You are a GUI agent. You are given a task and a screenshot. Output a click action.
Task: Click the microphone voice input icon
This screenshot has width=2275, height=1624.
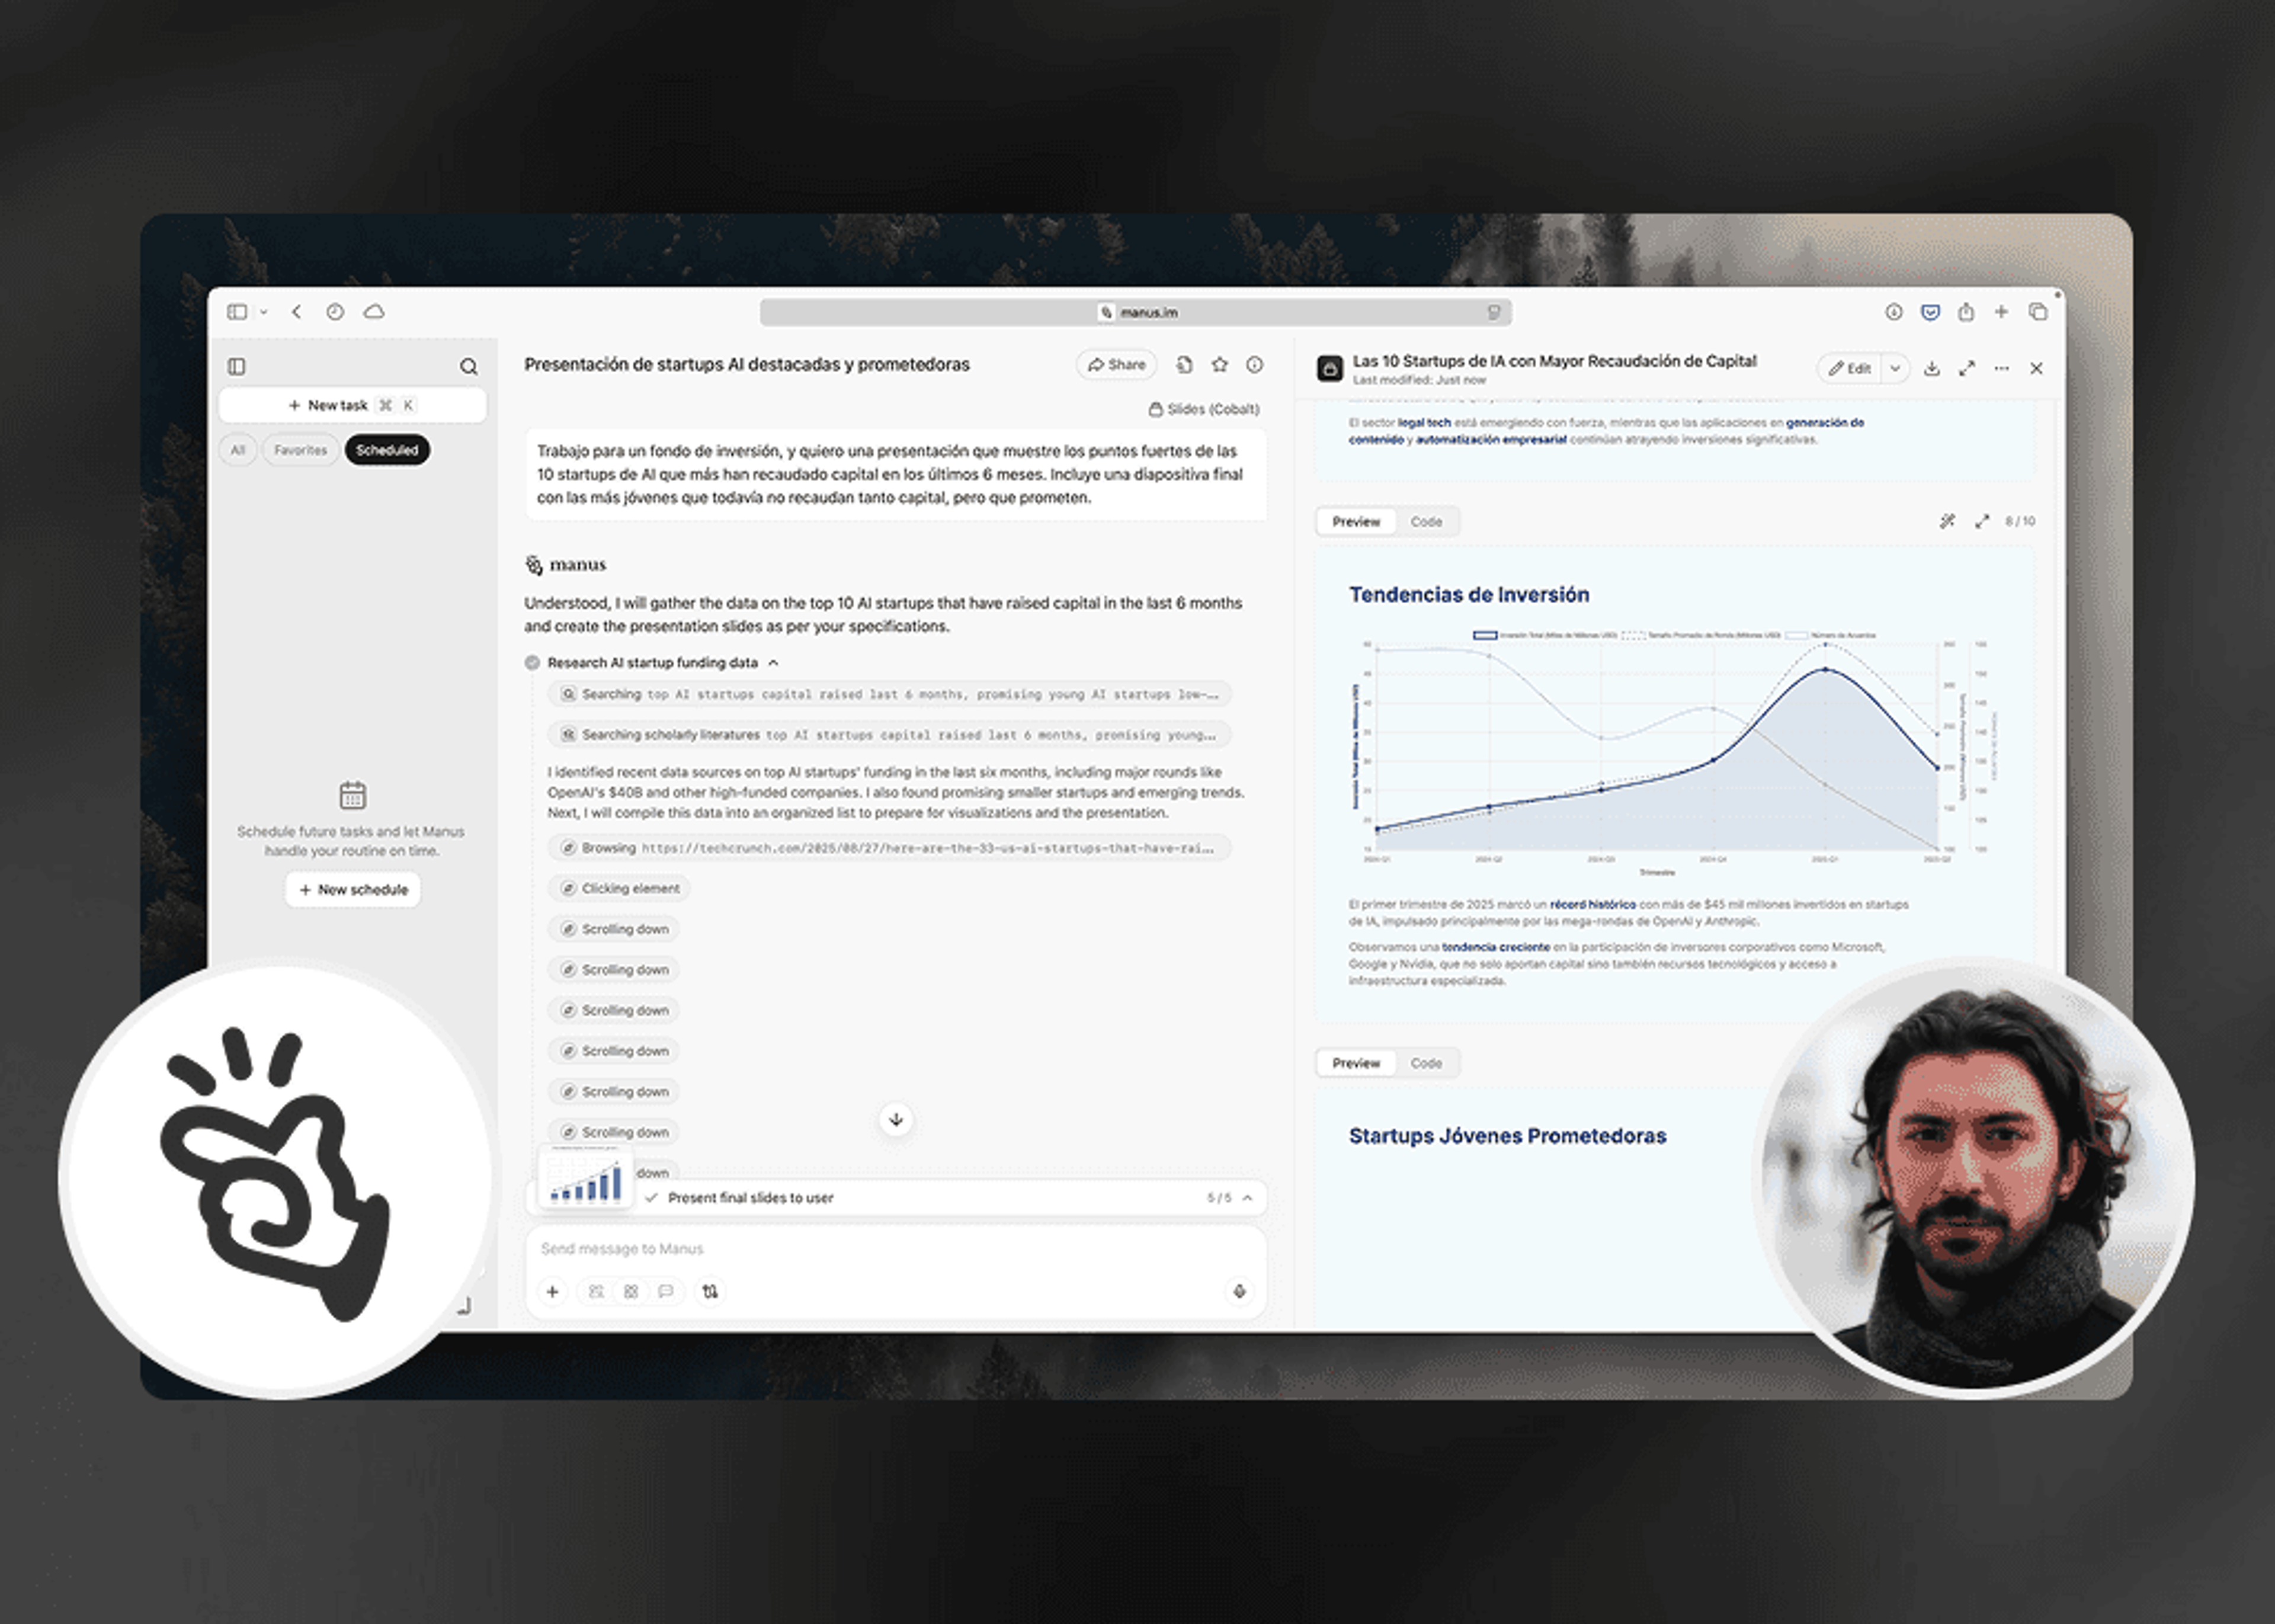1239,1291
